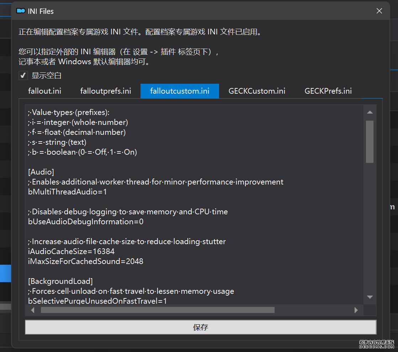Image resolution: width=398 pixels, height=352 pixels.
Task: Click the [Audio] section header text
Action: click(x=41, y=172)
